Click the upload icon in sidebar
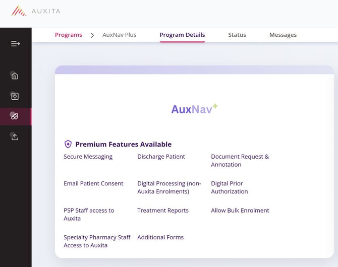This screenshot has height=267, width=338. [x=15, y=137]
